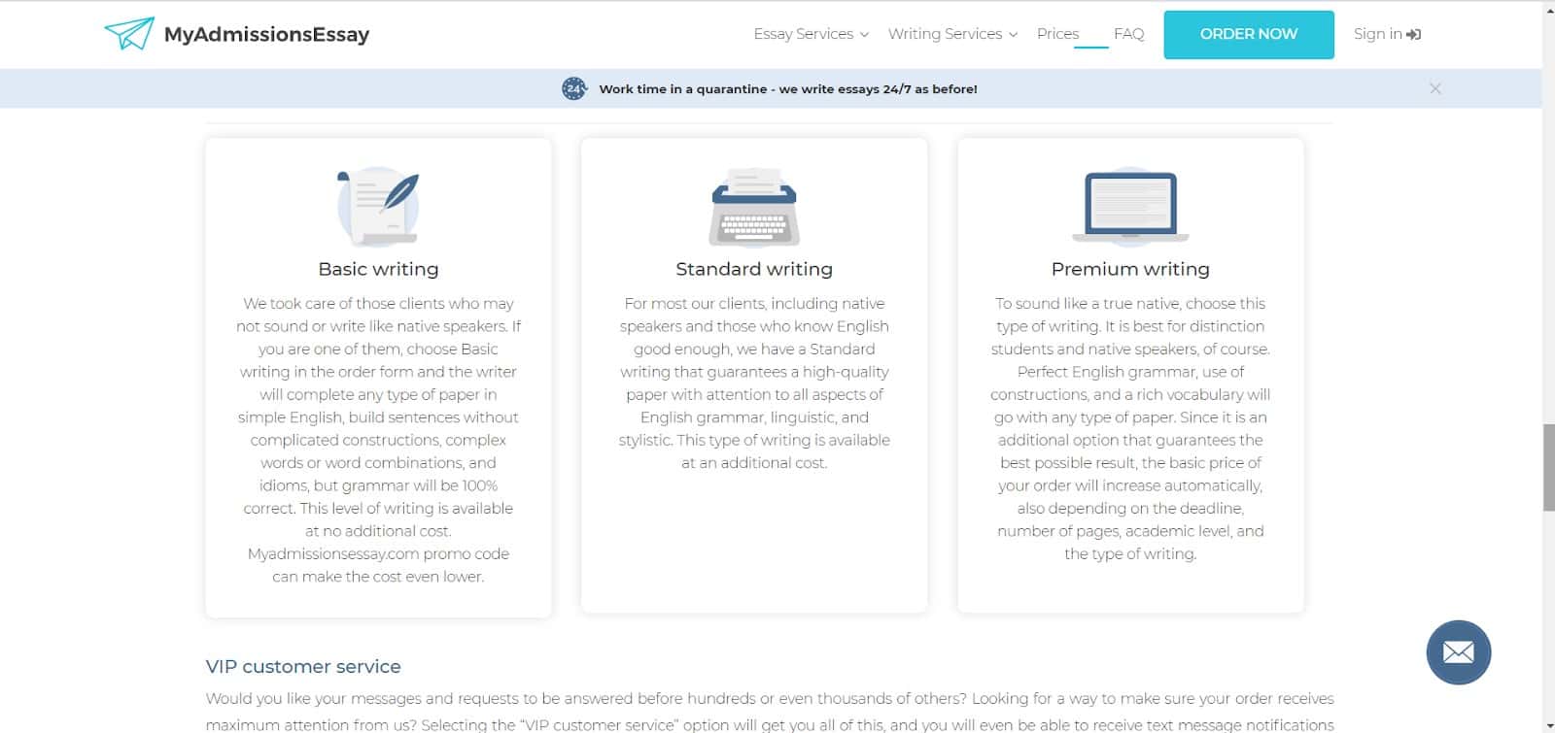
Task: Click the Writing Services chevron arrow
Action: coord(1013,35)
